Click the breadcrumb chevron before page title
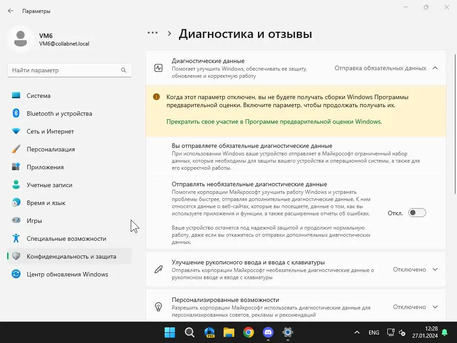Viewport: 457px width, 343px height. click(169, 33)
